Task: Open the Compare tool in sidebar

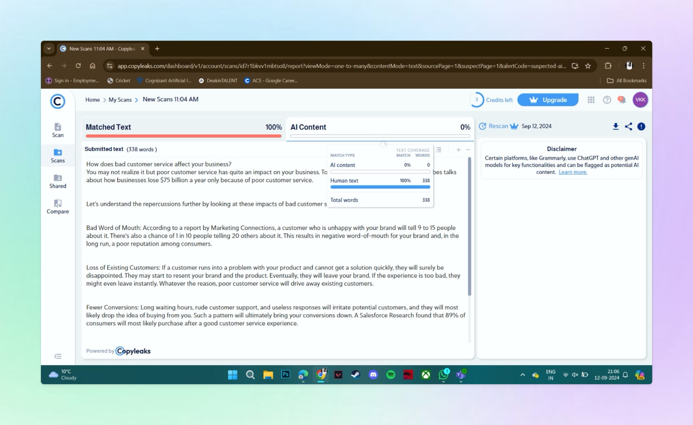Action: click(58, 207)
